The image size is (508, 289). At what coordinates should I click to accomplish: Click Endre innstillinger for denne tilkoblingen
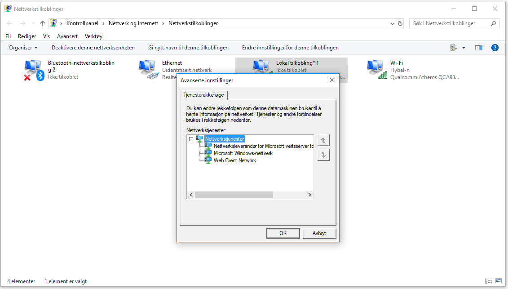(290, 48)
